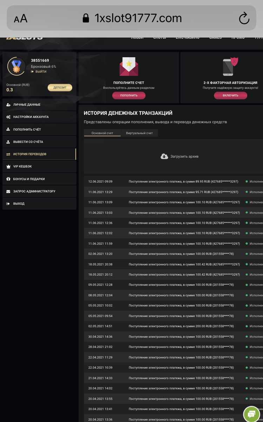Switch to the Виртуальный счет tab

pyautogui.click(x=139, y=133)
